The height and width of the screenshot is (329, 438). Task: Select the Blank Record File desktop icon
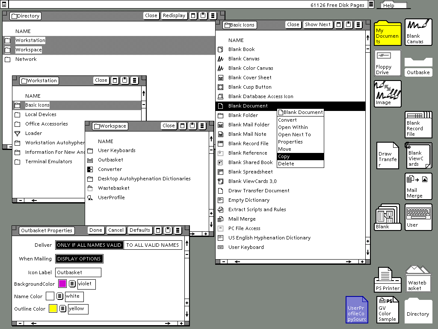point(418,125)
